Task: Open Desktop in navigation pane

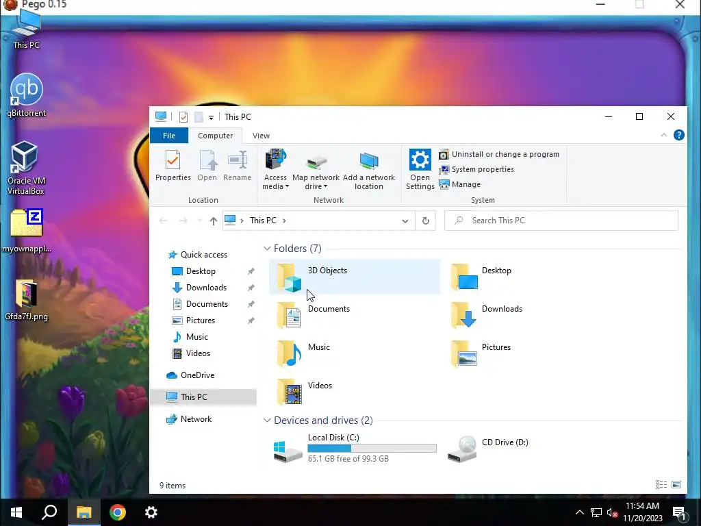Action: point(201,271)
